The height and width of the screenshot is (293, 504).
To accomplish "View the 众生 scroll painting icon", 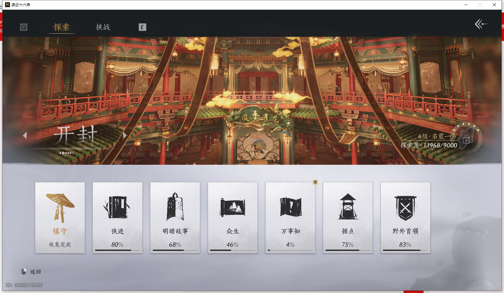I will (x=233, y=206).
